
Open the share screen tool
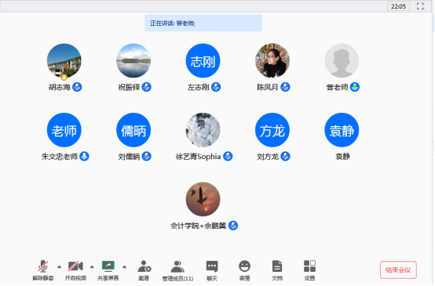tap(108, 266)
